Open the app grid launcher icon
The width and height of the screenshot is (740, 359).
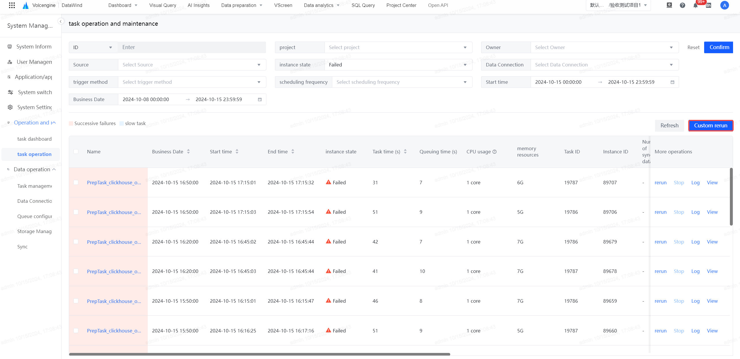pos(12,5)
